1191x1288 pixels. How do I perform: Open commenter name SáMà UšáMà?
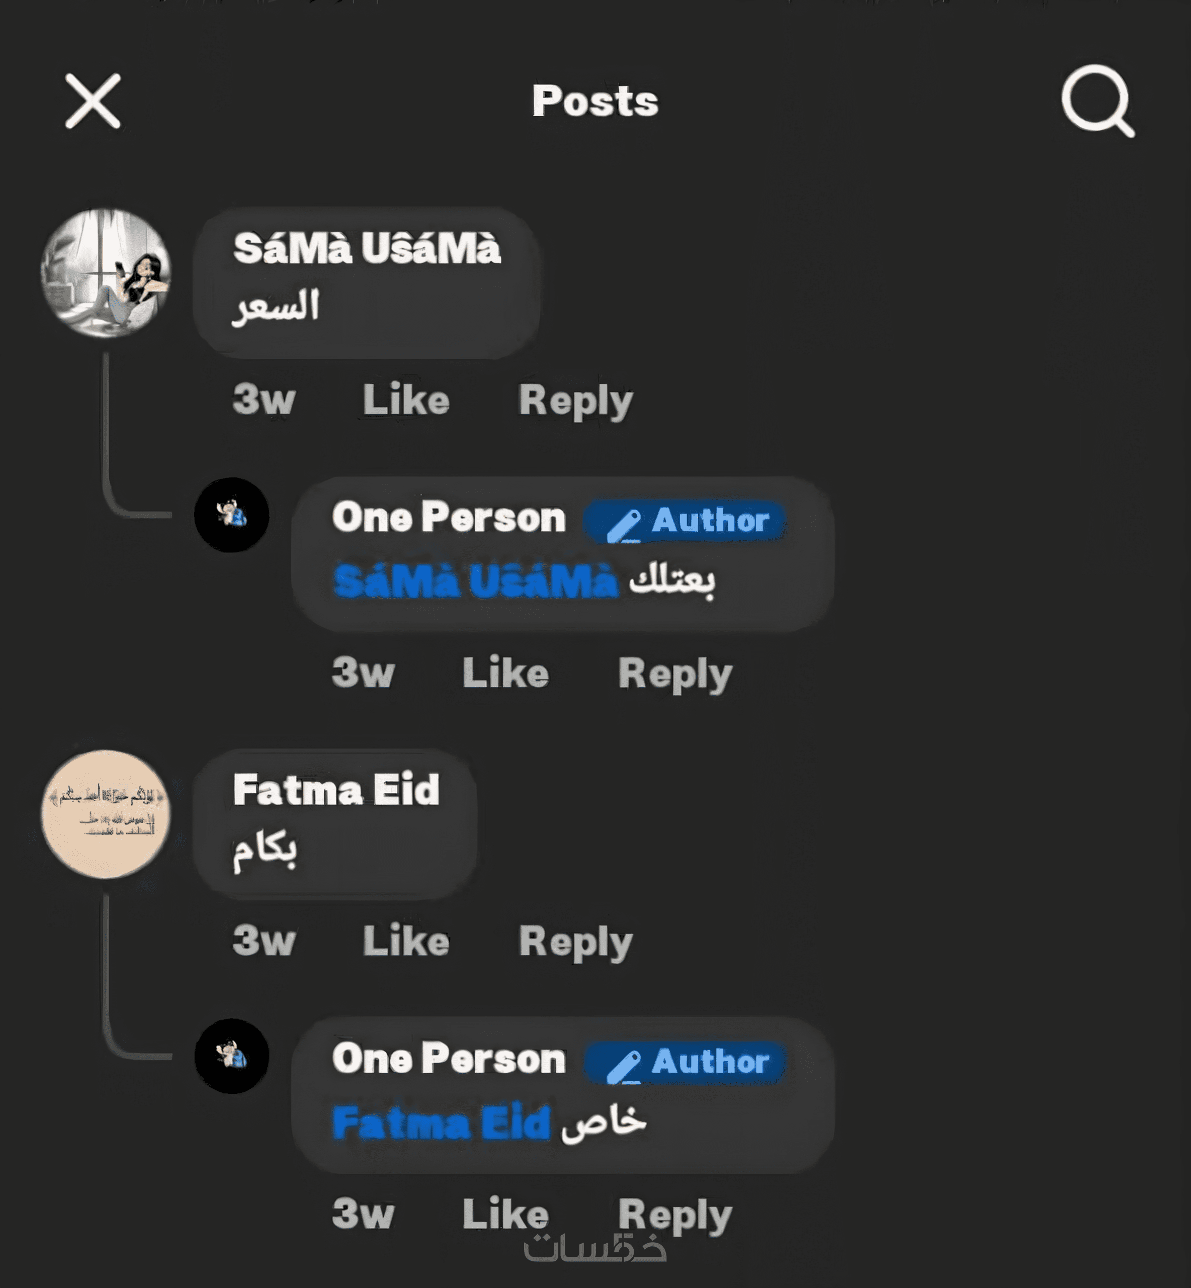367,248
